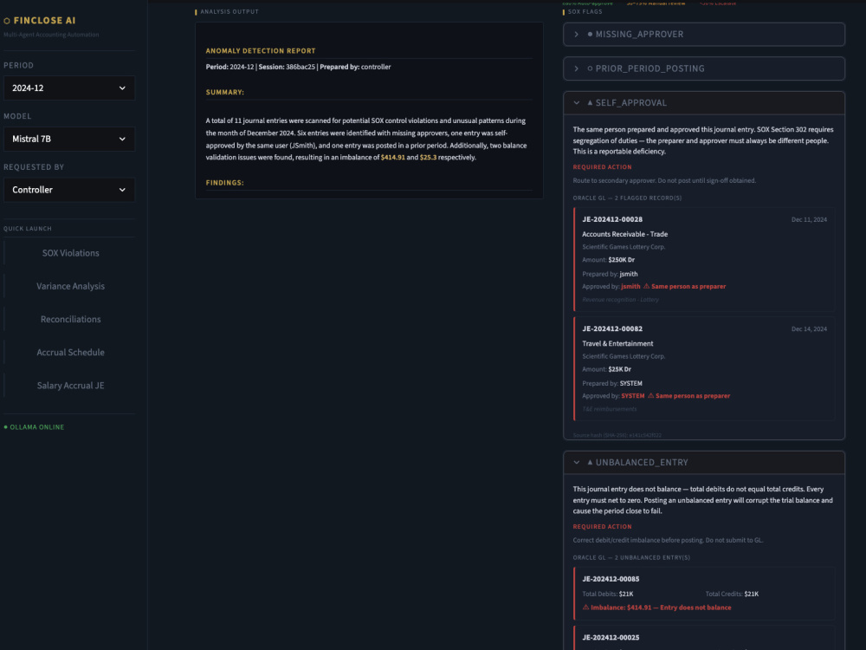Click the filled dot beside MISSING_APPROVER

(590, 35)
